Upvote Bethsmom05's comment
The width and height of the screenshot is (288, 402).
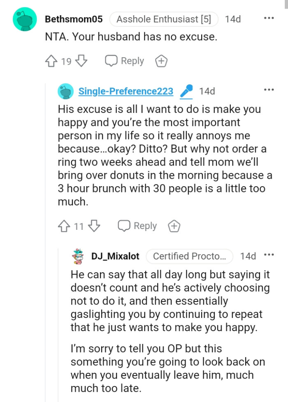(x=51, y=60)
